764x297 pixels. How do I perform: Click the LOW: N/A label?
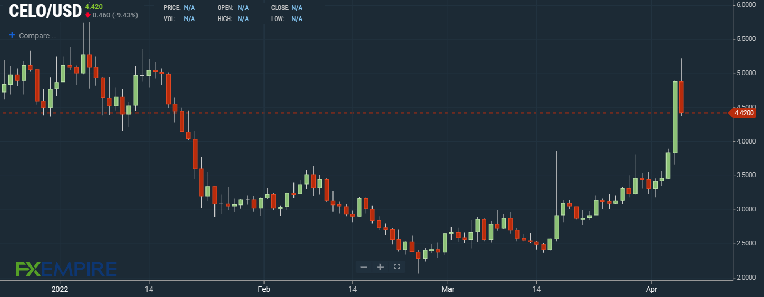click(x=287, y=19)
